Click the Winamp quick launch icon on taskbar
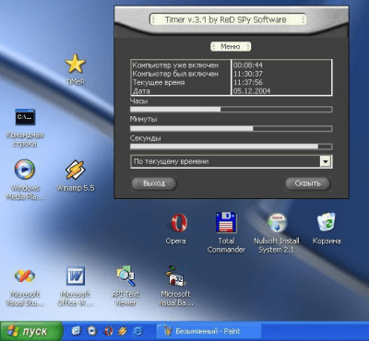Viewport: 369px width, 341px height. tap(123, 331)
